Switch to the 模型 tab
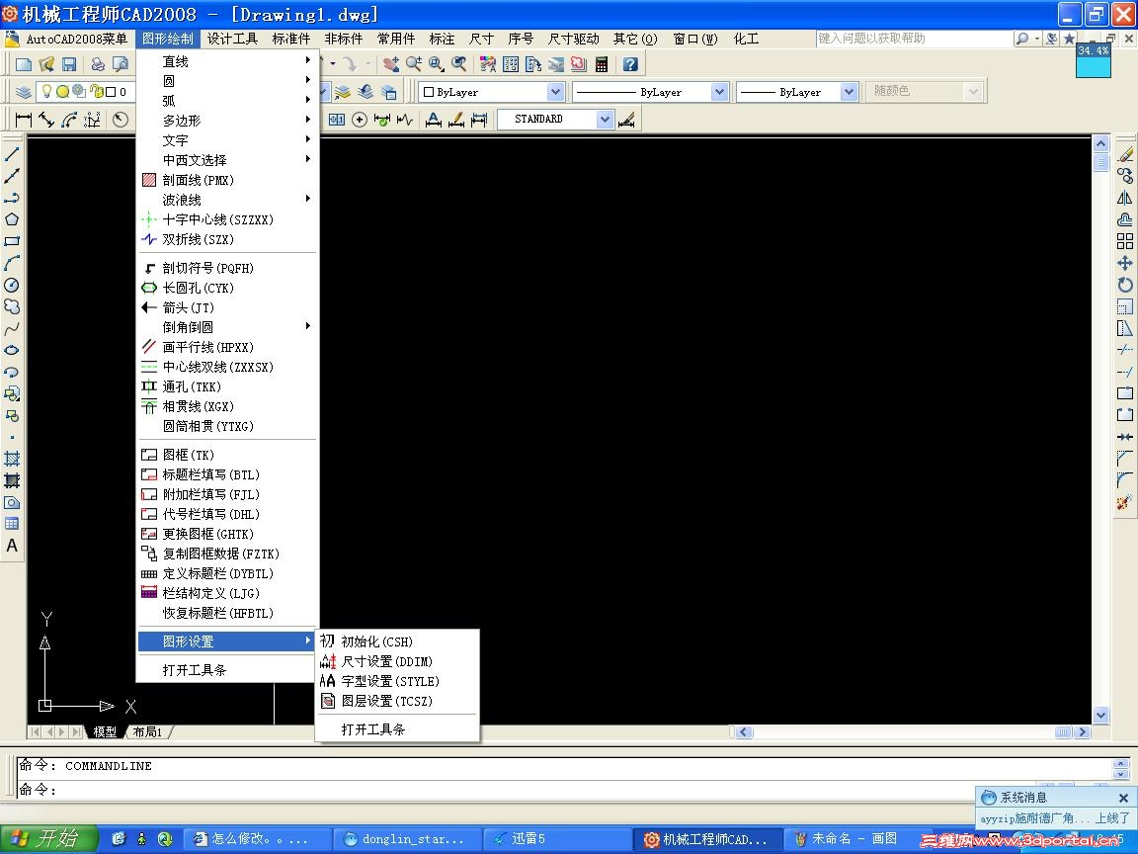 [105, 732]
